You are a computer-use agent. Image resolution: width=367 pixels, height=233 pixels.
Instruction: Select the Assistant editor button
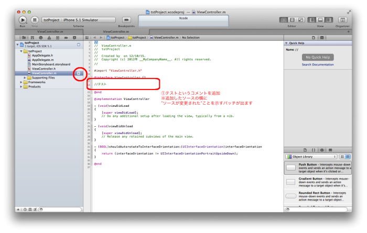click(292, 20)
